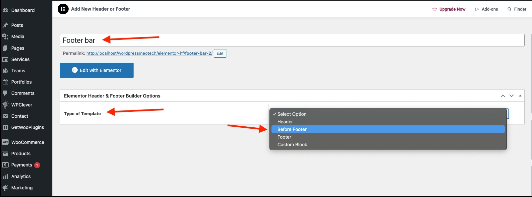532x197 pixels.
Task: Move options panel up with up chevron
Action: (x=503, y=96)
